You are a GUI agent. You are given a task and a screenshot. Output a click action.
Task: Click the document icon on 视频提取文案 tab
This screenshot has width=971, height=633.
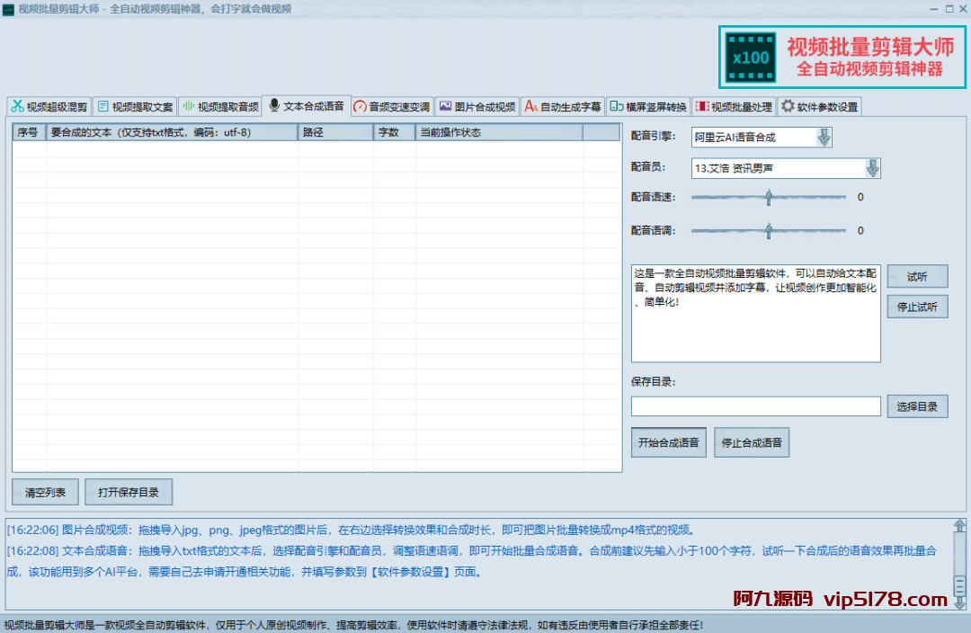[x=102, y=107]
